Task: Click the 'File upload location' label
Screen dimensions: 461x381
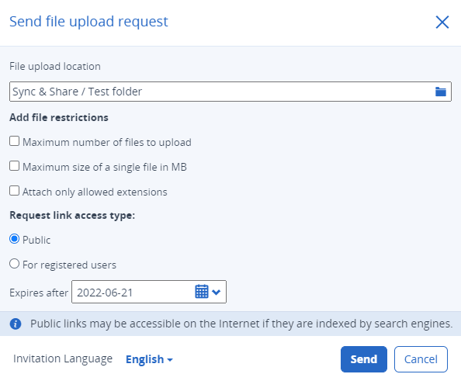Action: tap(55, 67)
